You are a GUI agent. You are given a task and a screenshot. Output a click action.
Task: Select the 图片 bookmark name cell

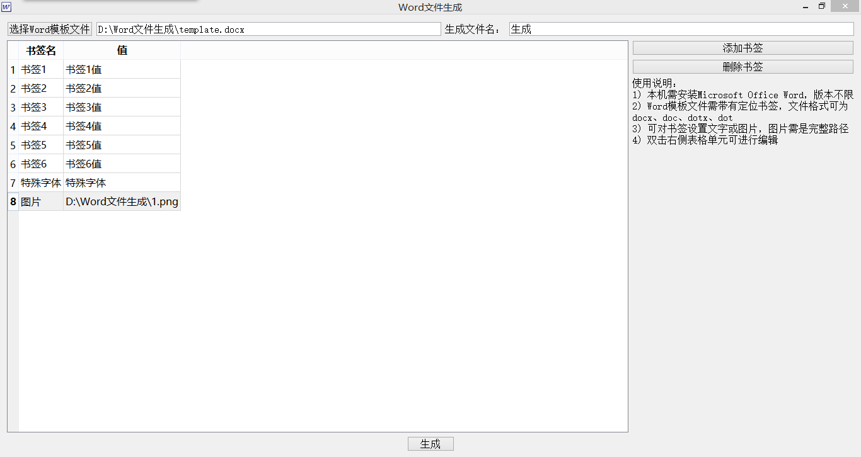40,201
